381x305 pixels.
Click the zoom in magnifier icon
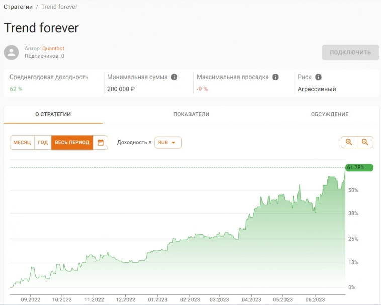(x=349, y=142)
